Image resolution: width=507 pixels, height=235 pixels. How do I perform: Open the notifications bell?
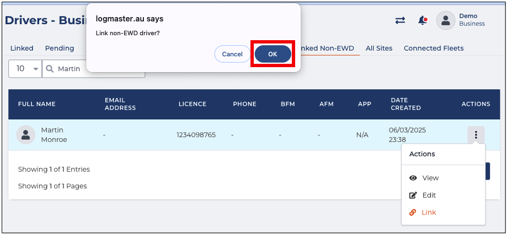422,20
